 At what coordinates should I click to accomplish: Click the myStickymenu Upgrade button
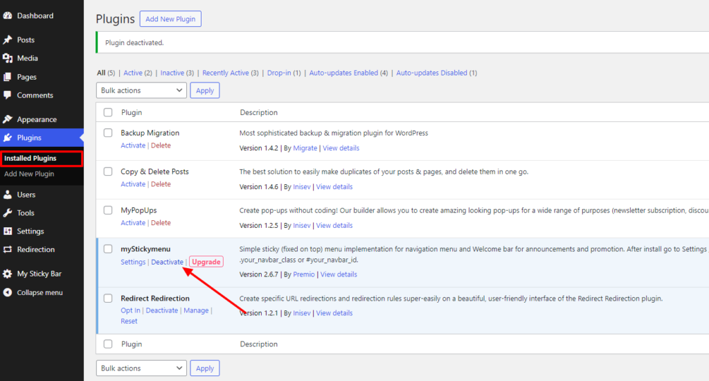[x=206, y=262]
